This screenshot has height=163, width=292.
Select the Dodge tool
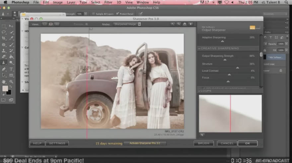[11, 63]
